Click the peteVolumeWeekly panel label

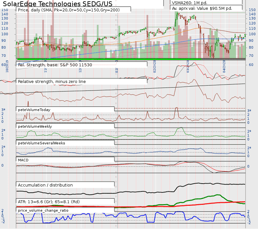click(x=35, y=126)
